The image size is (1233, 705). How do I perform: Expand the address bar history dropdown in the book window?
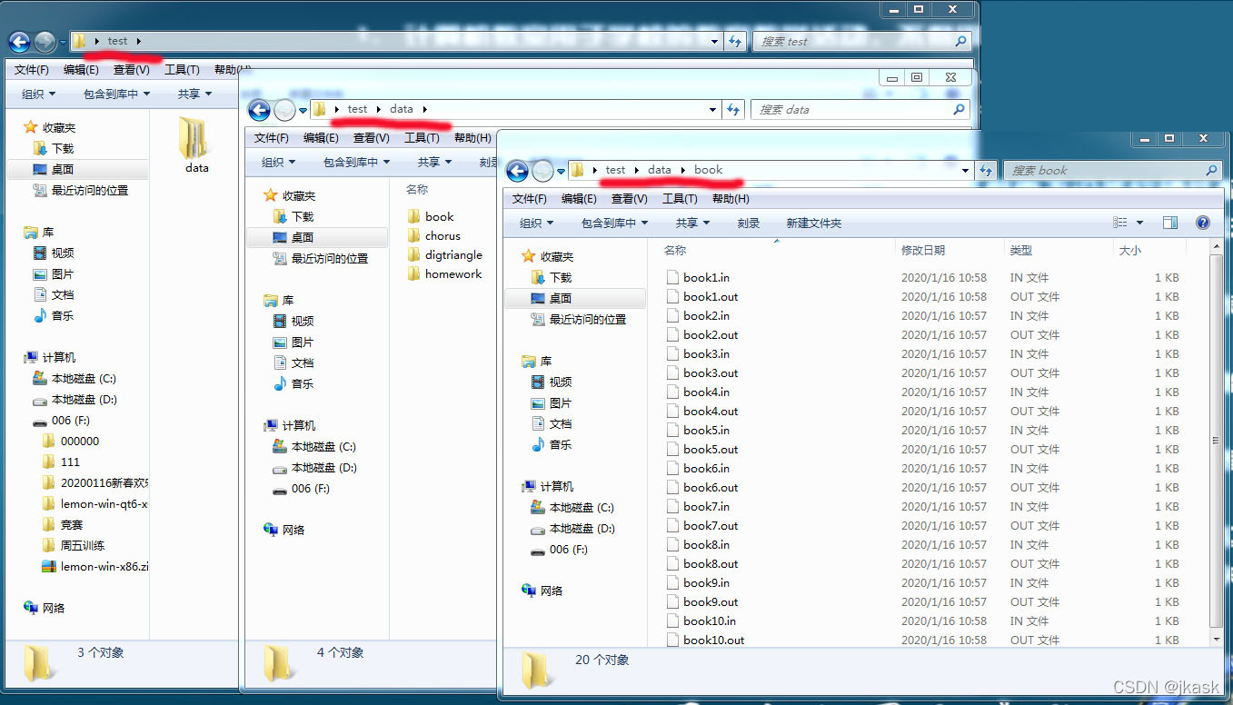point(965,170)
